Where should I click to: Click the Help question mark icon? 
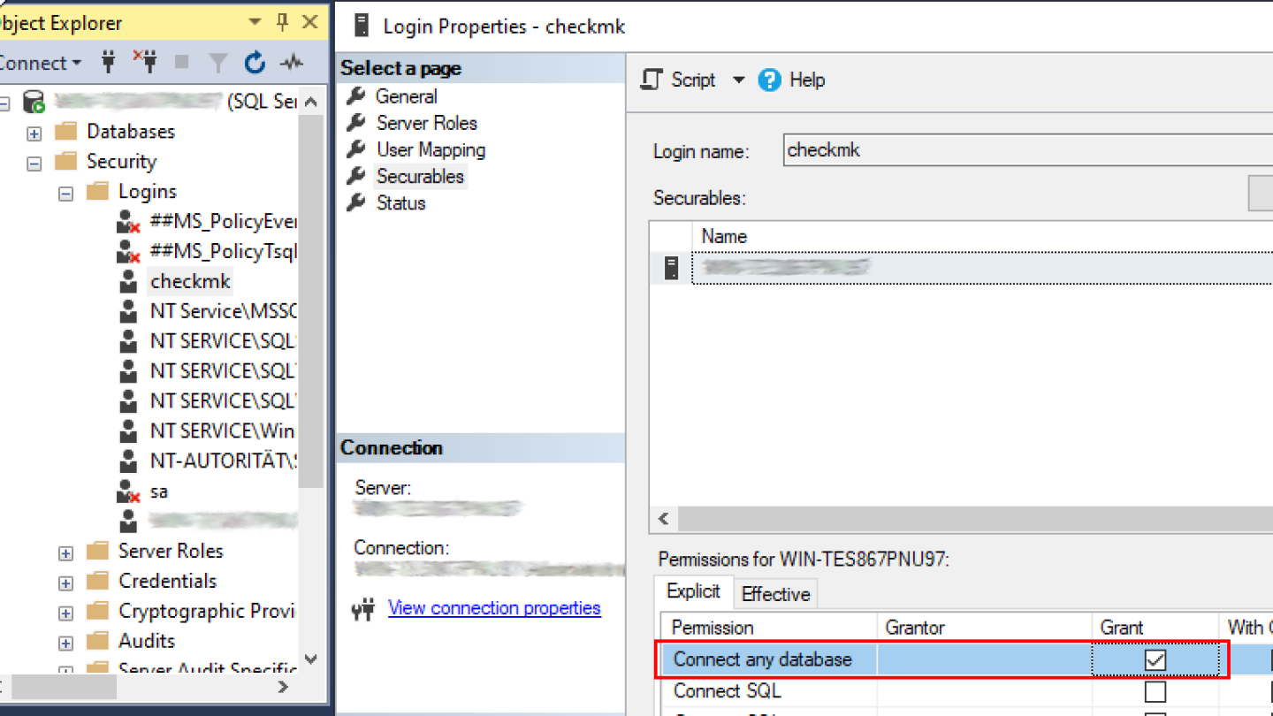770,80
